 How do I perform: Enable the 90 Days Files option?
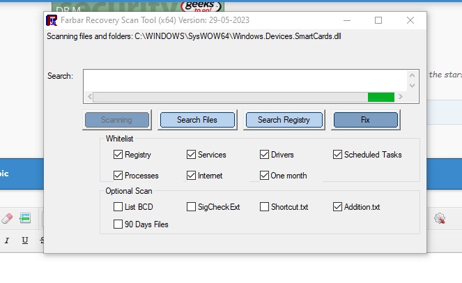point(118,224)
